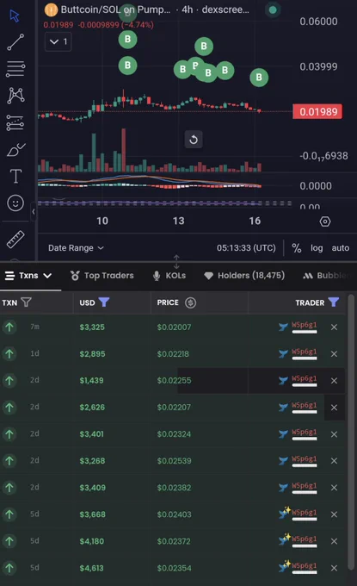
Task: Click the buy arrow icon on 1d row
Action: point(9,354)
